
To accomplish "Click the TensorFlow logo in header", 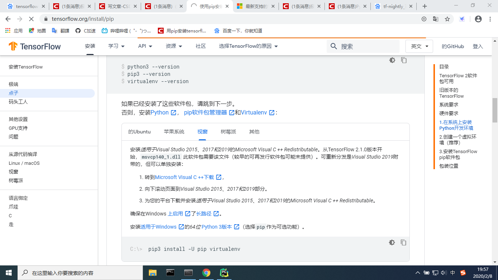I will [x=35, y=46].
